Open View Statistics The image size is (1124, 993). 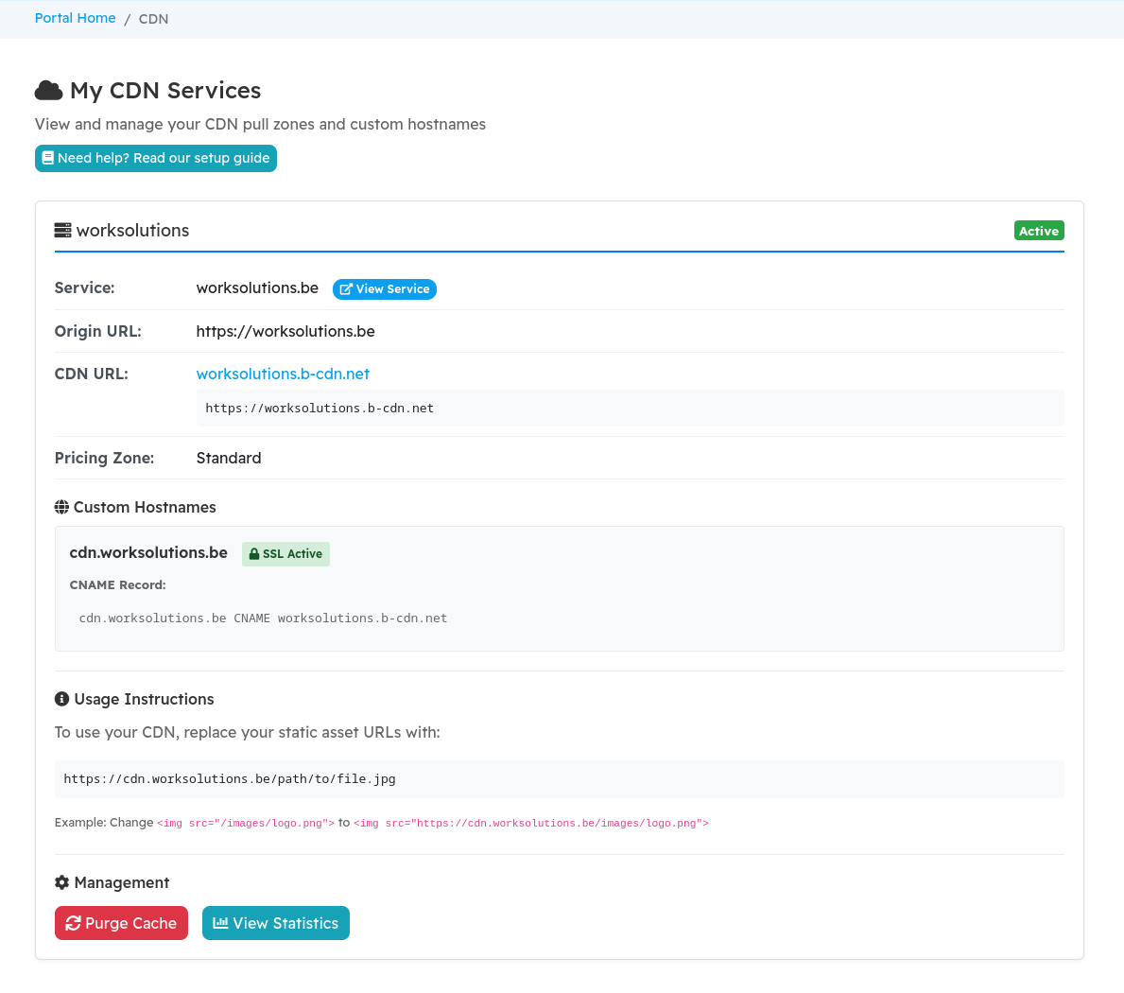click(276, 924)
